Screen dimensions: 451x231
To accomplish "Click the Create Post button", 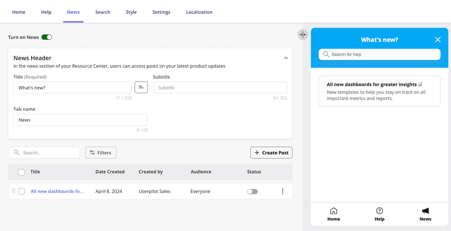I will click(271, 153).
